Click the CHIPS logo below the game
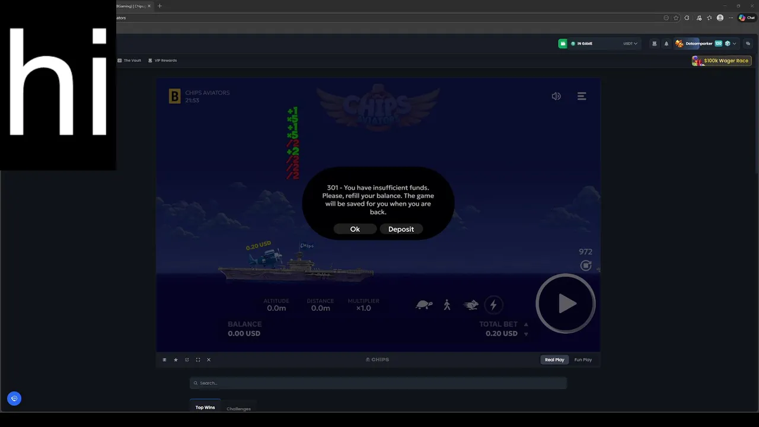759x427 pixels. pyautogui.click(x=378, y=359)
